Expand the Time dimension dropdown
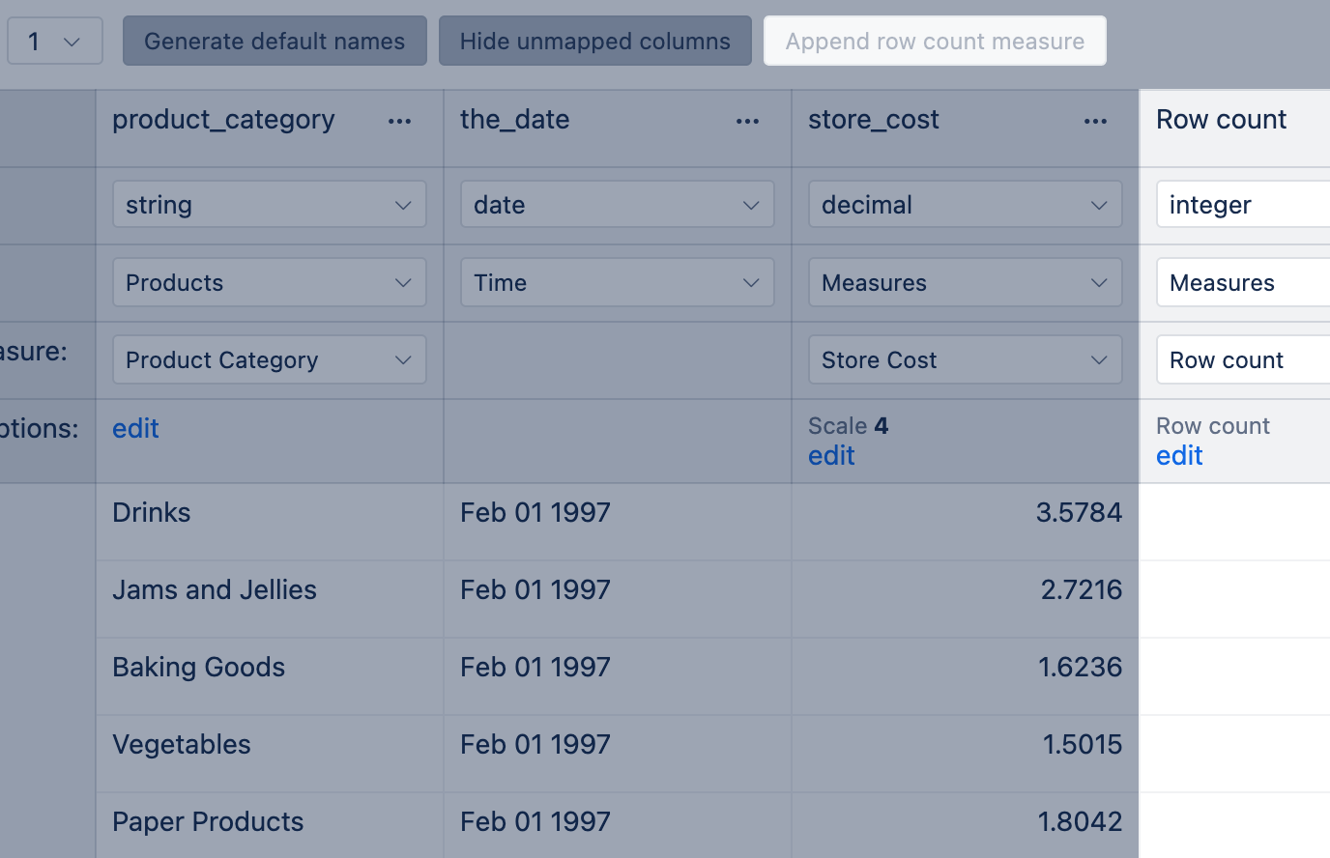Viewport: 1330px width, 858px height. (617, 283)
